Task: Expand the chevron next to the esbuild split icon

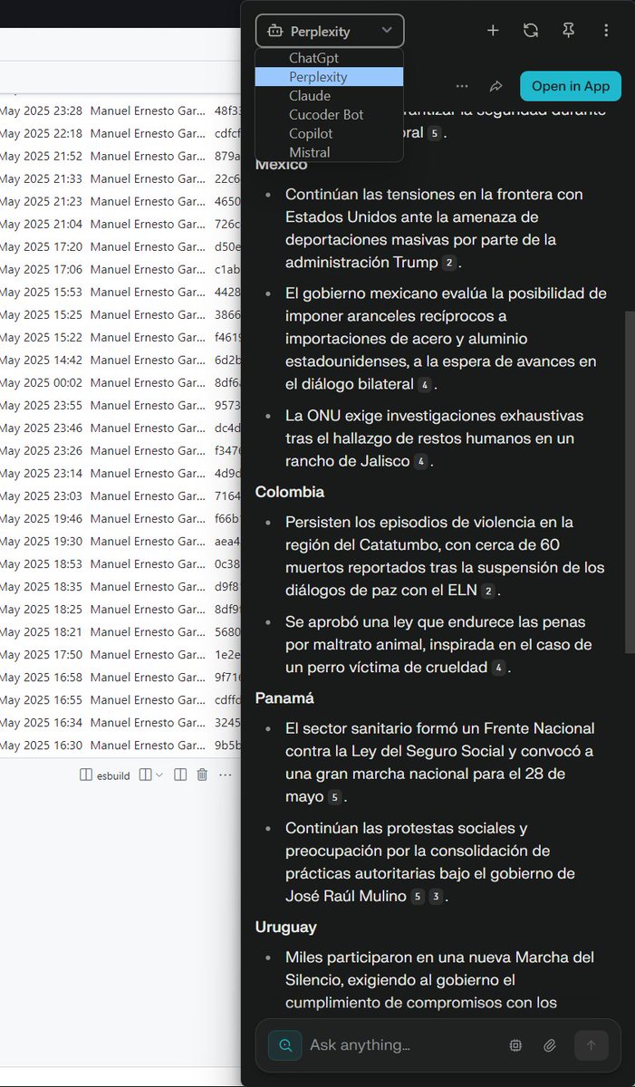Action: pyautogui.click(x=159, y=774)
